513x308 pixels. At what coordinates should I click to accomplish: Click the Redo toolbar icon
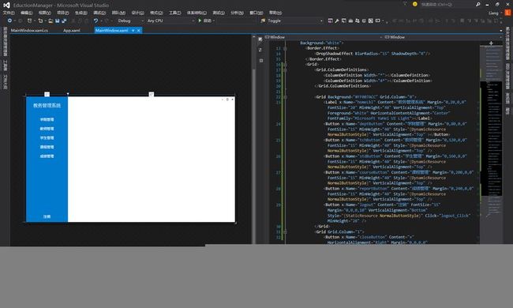pyautogui.click(x=107, y=21)
